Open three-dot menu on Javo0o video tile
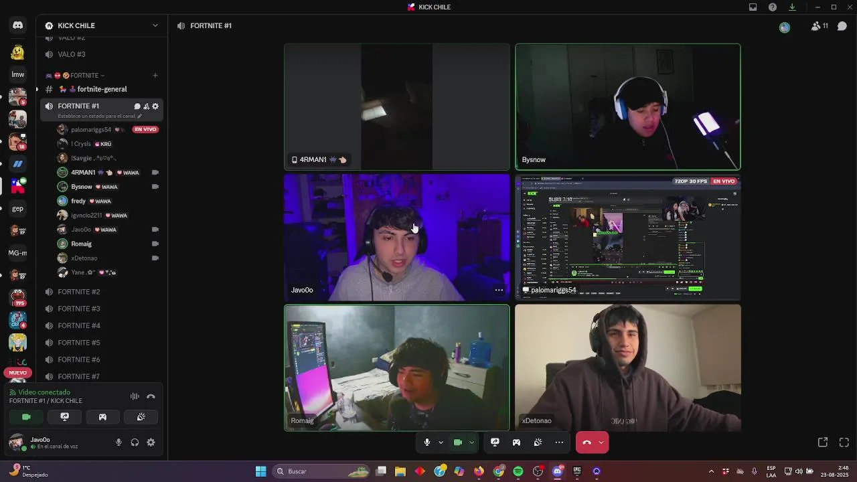Image resolution: width=857 pixels, height=482 pixels. pyautogui.click(x=499, y=290)
